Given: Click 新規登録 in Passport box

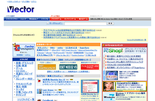Looking at the screenshot, I should pyautogui.click(x=20, y=55).
